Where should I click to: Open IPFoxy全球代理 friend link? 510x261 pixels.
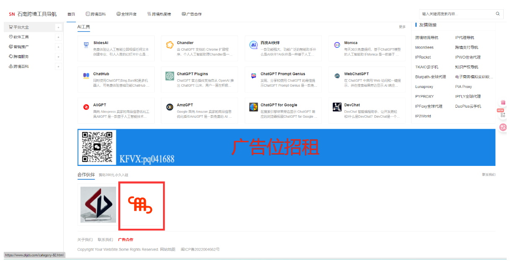(x=429, y=106)
